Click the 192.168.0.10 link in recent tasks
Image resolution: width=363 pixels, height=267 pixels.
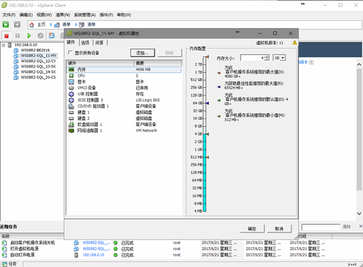93,255
